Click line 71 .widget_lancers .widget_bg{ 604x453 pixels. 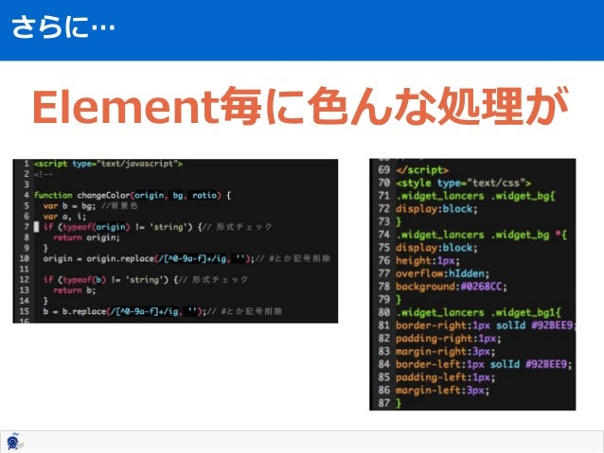476,196
